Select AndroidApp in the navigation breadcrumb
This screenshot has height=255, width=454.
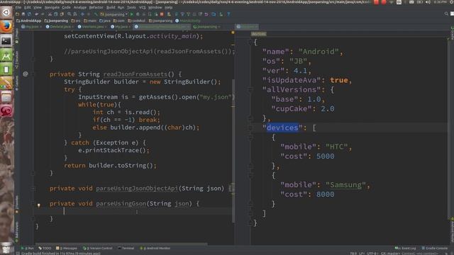tap(29, 21)
